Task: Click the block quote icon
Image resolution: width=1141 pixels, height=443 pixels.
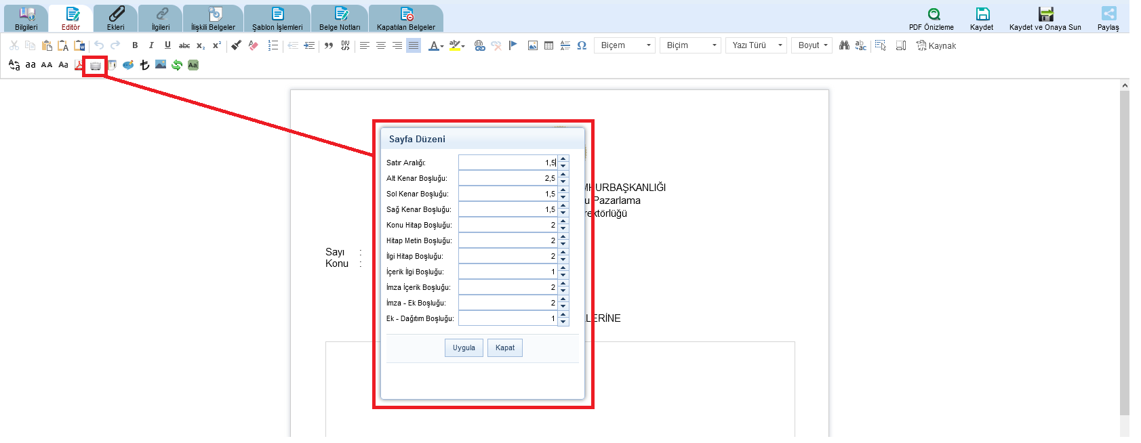Action: click(329, 45)
